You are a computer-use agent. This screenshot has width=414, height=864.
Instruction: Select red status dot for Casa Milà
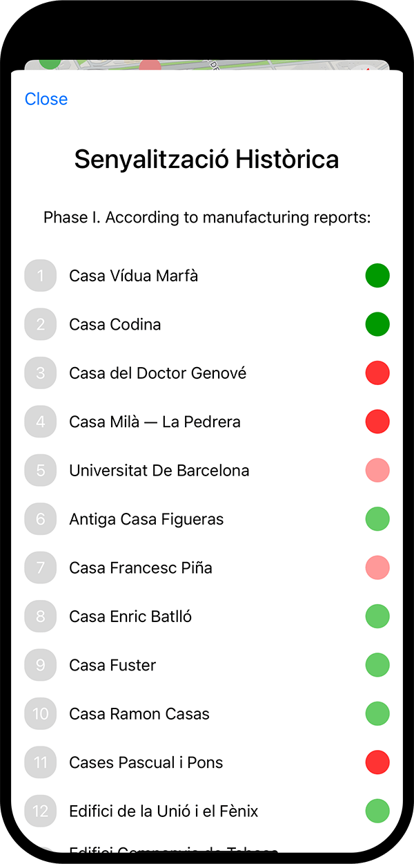point(377,422)
